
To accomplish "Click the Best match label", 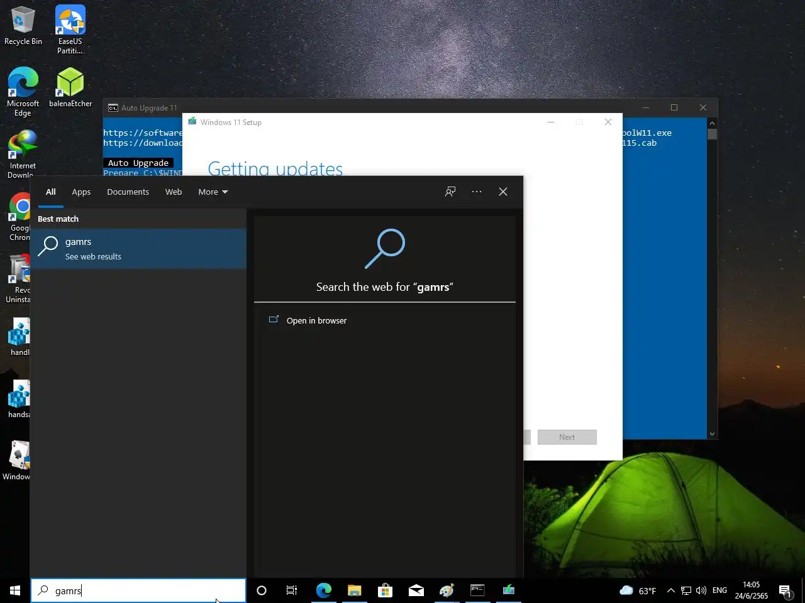I will tap(58, 219).
